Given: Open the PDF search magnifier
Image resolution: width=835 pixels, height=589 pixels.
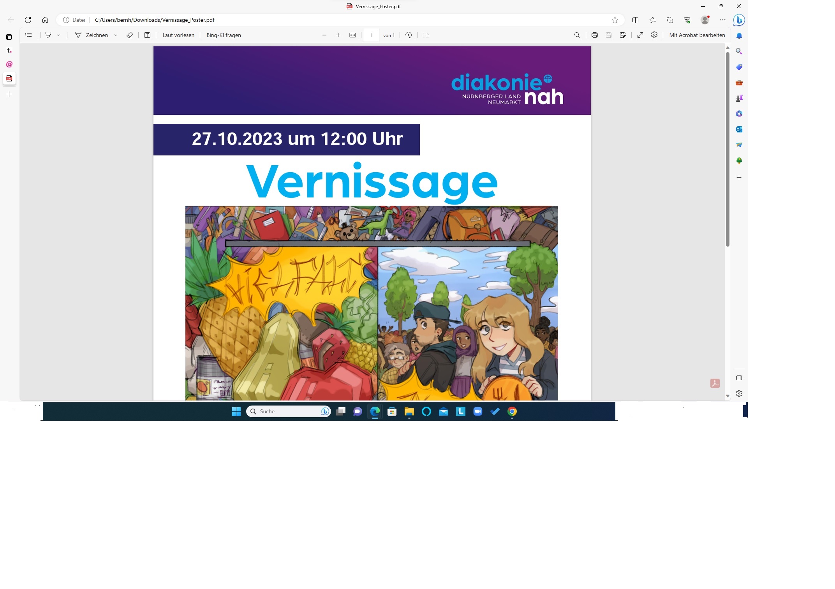Looking at the screenshot, I should click(577, 35).
